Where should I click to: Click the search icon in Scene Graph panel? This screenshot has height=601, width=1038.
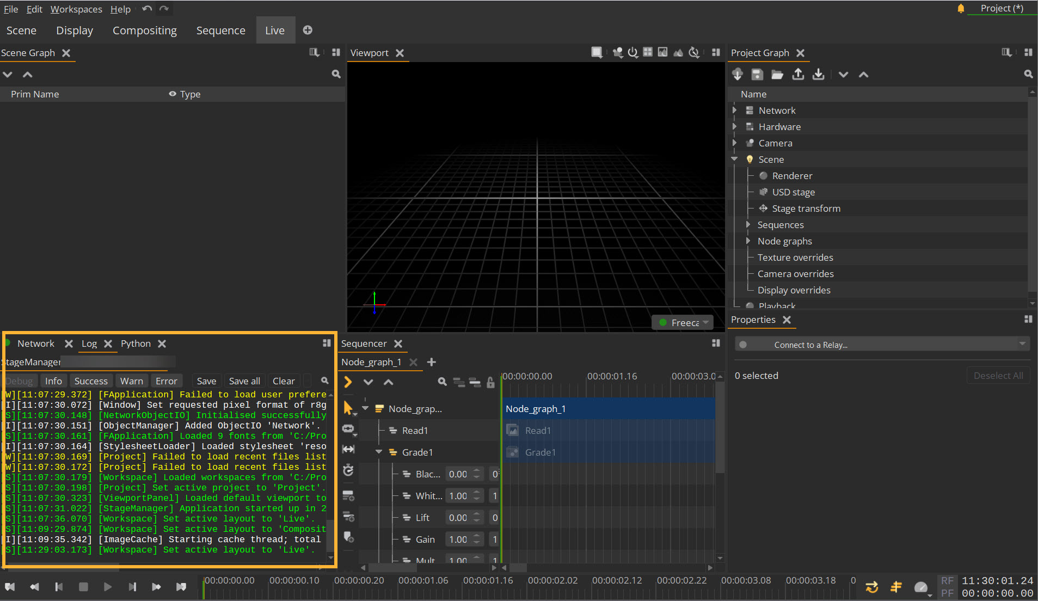click(336, 74)
